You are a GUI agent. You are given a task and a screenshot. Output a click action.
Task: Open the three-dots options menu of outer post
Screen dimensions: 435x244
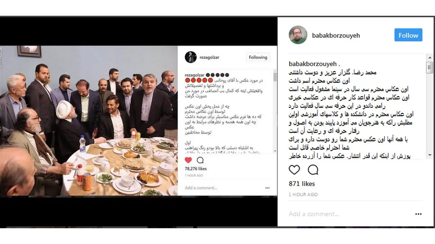click(x=419, y=214)
